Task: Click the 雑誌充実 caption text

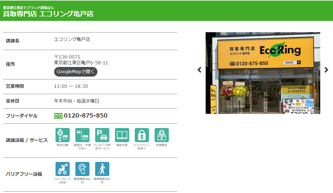Action: pos(122,145)
